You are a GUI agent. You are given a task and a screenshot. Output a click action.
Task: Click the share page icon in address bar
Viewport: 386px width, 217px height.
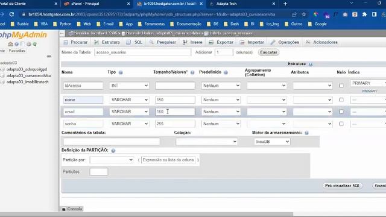click(294, 14)
